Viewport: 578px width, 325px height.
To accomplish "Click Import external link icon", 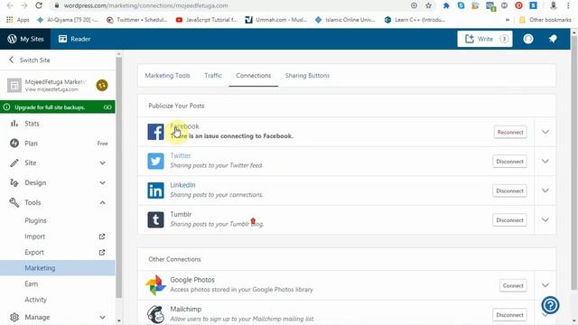I will [102, 237].
